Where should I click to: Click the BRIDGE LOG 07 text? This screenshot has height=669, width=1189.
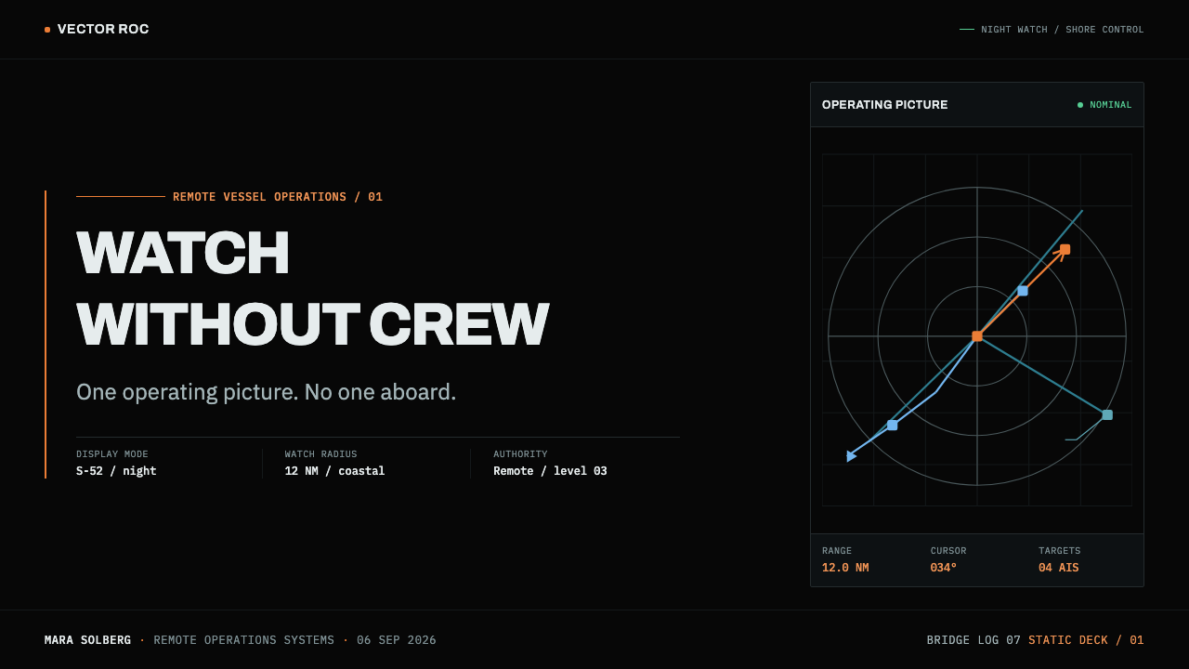(973, 640)
